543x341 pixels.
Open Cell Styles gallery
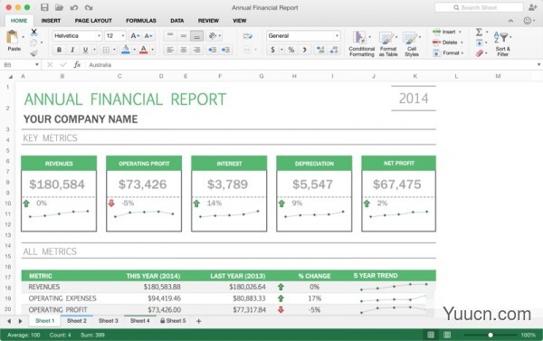pyautogui.click(x=412, y=43)
